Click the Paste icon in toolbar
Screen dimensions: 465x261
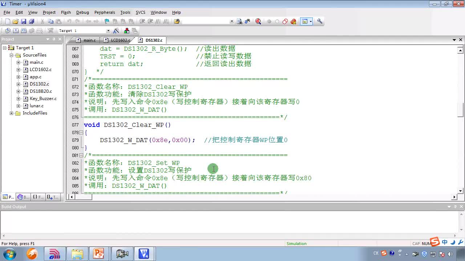[58, 21]
